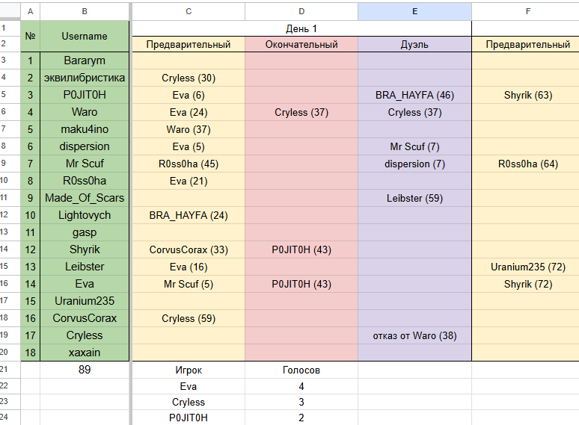Select cell containing Uranium235 (72)
This screenshot has height=425, width=579.
[527, 267]
